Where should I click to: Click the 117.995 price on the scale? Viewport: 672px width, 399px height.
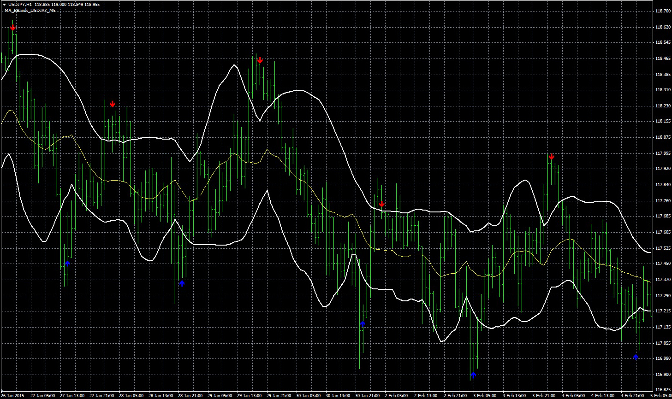[663, 153]
